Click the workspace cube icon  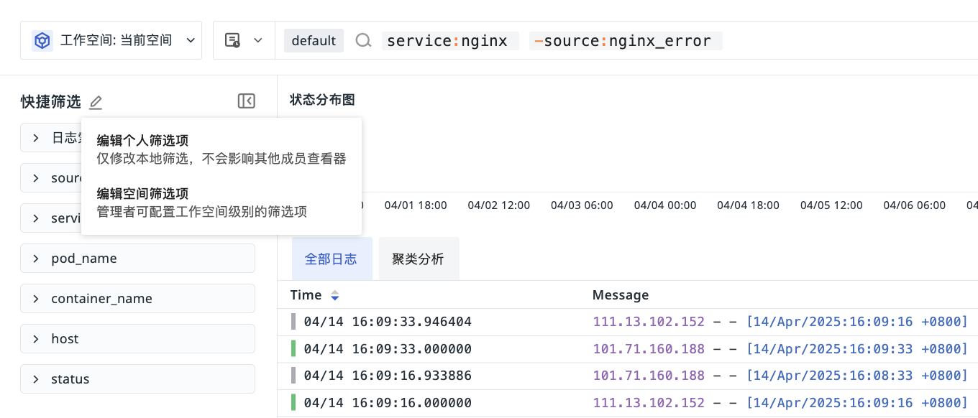click(x=42, y=40)
